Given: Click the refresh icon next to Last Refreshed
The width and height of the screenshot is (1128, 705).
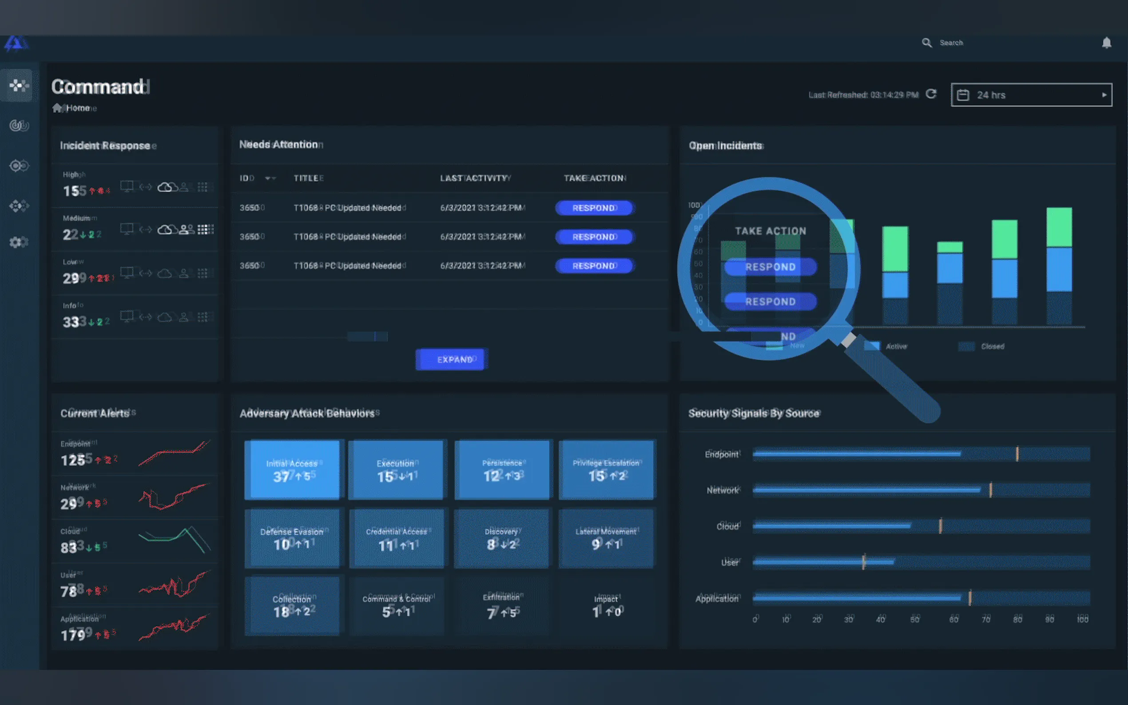Looking at the screenshot, I should tap(931, 94).
